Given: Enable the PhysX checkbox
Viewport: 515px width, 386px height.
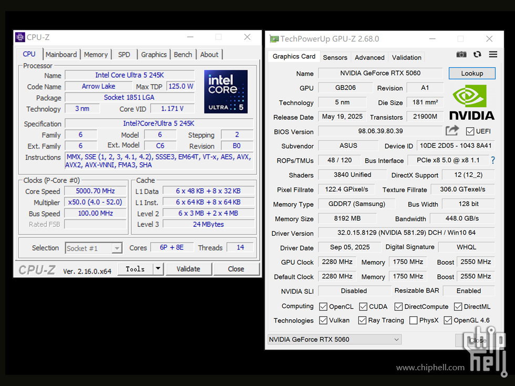Looking at the screenshot, I should pyautogui.click(x=414, y=320).
